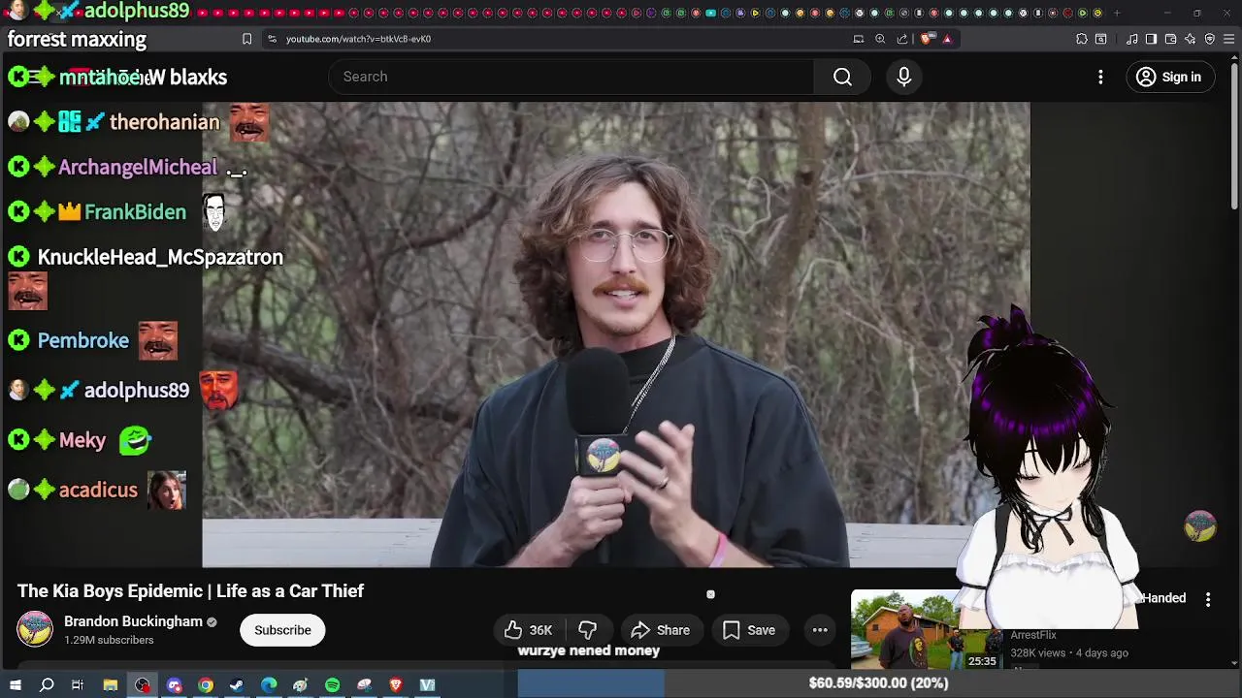This screenshot has width=1242, height=698.
Task: Click the Brave Shields lion icon
Action: 927,39
